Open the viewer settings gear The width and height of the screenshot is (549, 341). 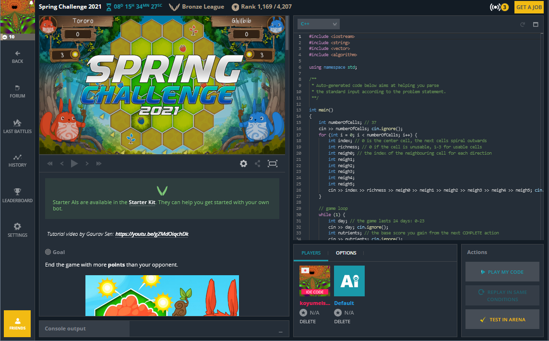tap(243, 163)
